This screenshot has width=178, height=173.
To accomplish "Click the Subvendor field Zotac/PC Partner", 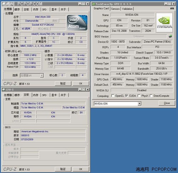I will (x=157, y=42).
